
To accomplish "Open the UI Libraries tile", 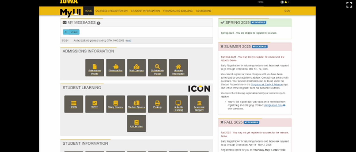I will click(x=136, y=124).
